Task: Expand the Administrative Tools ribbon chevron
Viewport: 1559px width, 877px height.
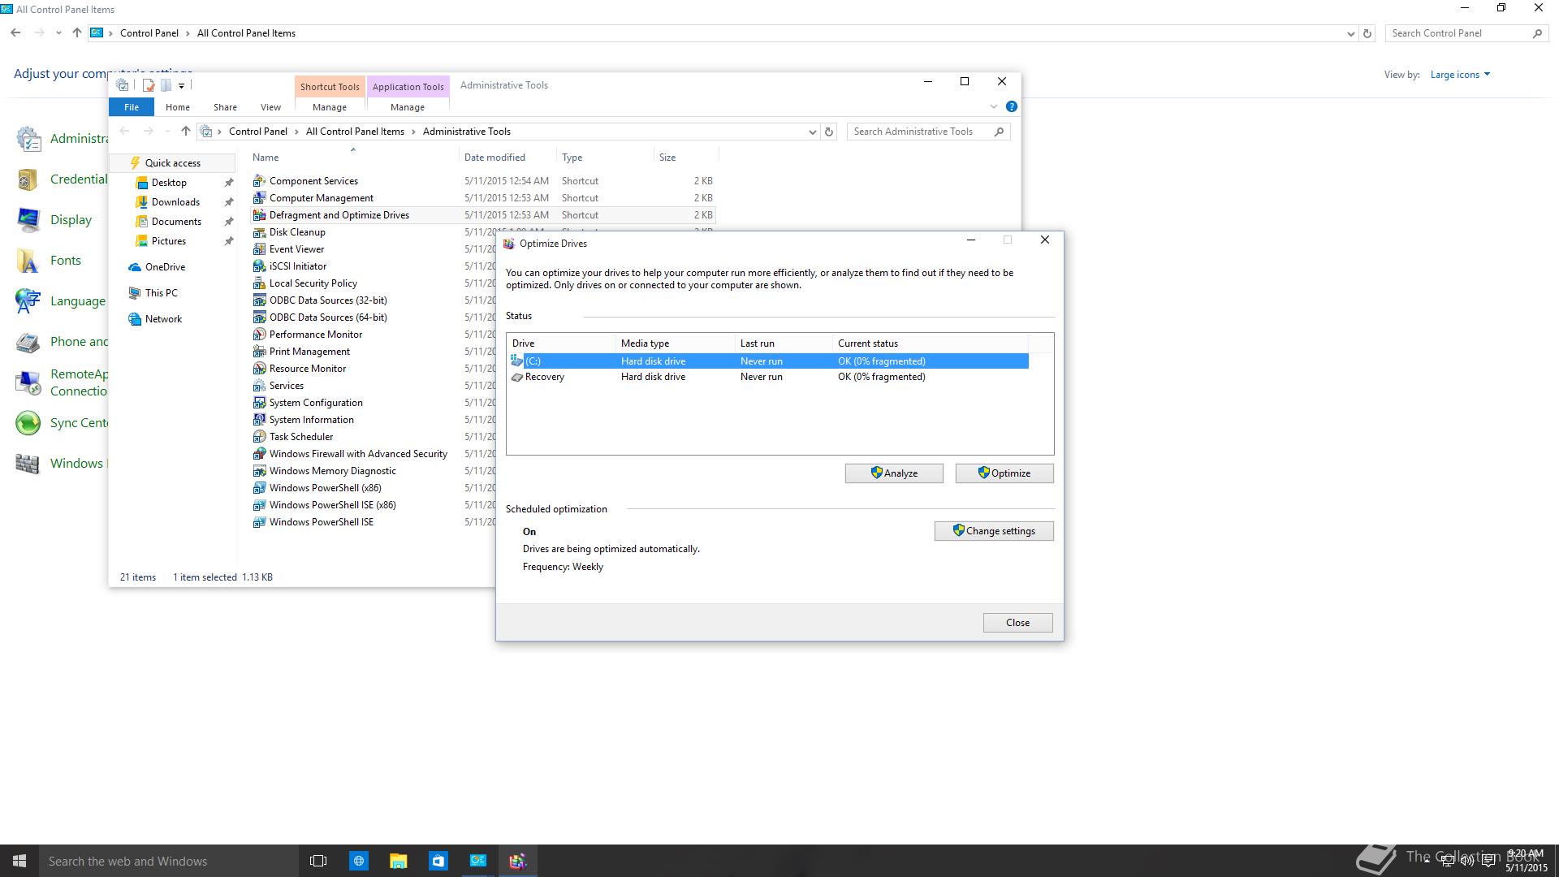Action: click(x=993, y=106)
